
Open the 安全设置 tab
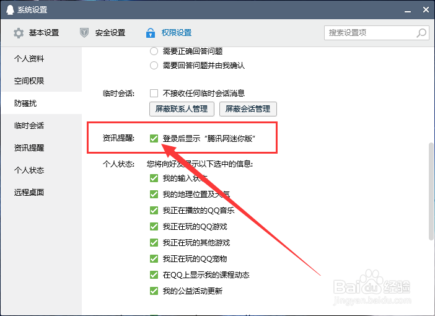tap(103, 33)
